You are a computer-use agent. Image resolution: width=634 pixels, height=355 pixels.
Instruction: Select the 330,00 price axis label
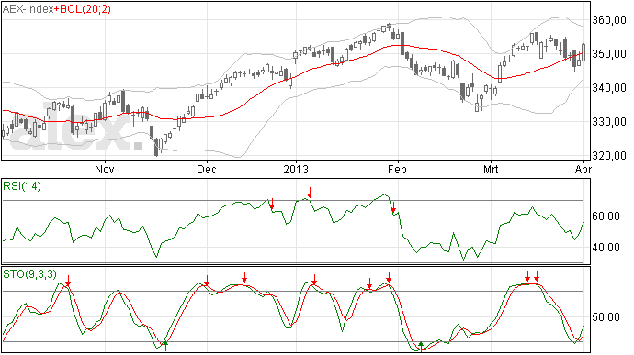pyautogui.click(x=609, y=122)
